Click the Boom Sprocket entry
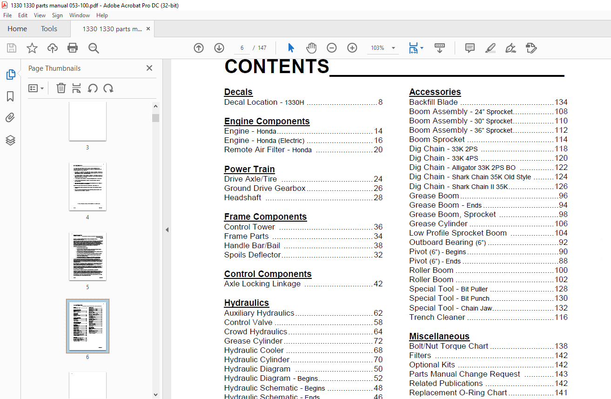Viewport: 611px width, 399px height. [489, 140]
